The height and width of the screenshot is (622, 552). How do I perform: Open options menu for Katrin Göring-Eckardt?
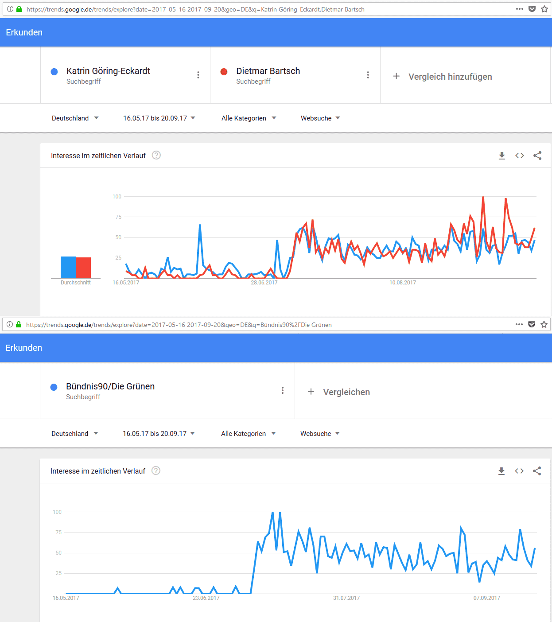point(198,75)
